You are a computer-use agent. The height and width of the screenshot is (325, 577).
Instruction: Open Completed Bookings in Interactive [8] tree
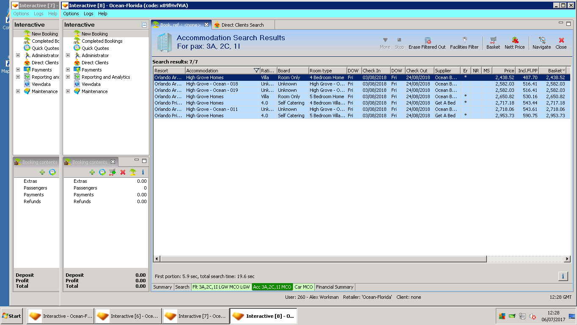pos(102,41)
